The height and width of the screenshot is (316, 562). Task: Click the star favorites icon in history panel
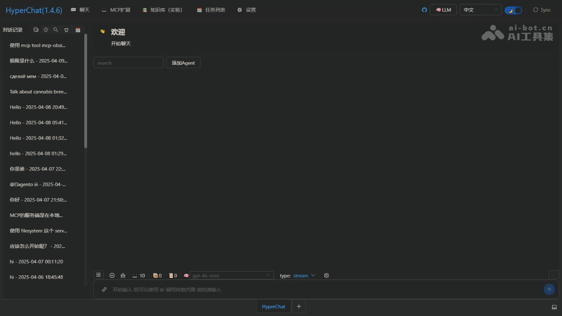coord(46,30)
